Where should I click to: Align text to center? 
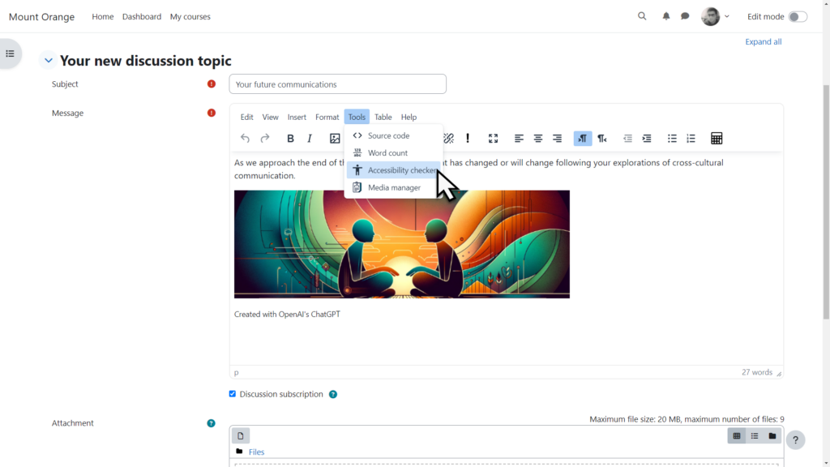tap(538, 139)
